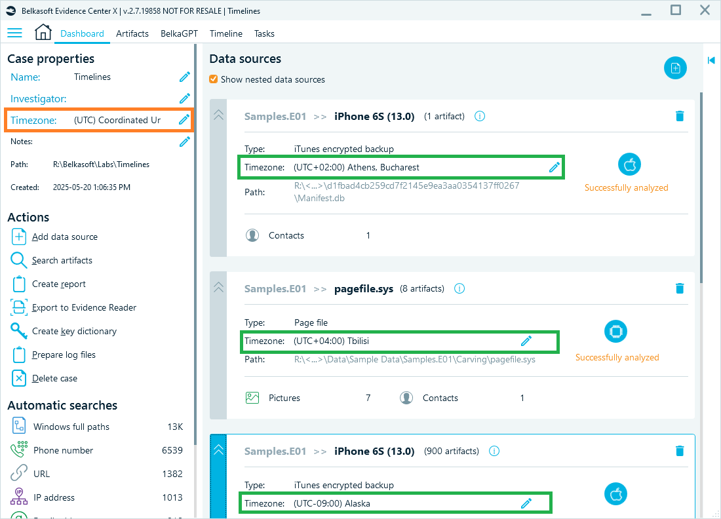Screen dimensions: 721x519
Task: Collapse the first iPhone 6S data source card
Action: [x=218, y=115]
